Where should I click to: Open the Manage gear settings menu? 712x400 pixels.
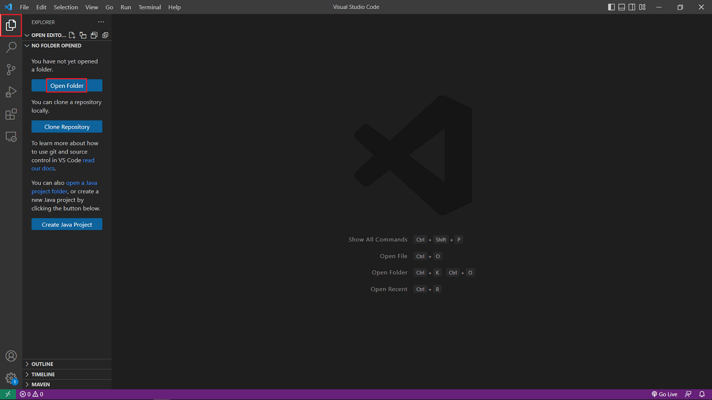click(11, 378)
